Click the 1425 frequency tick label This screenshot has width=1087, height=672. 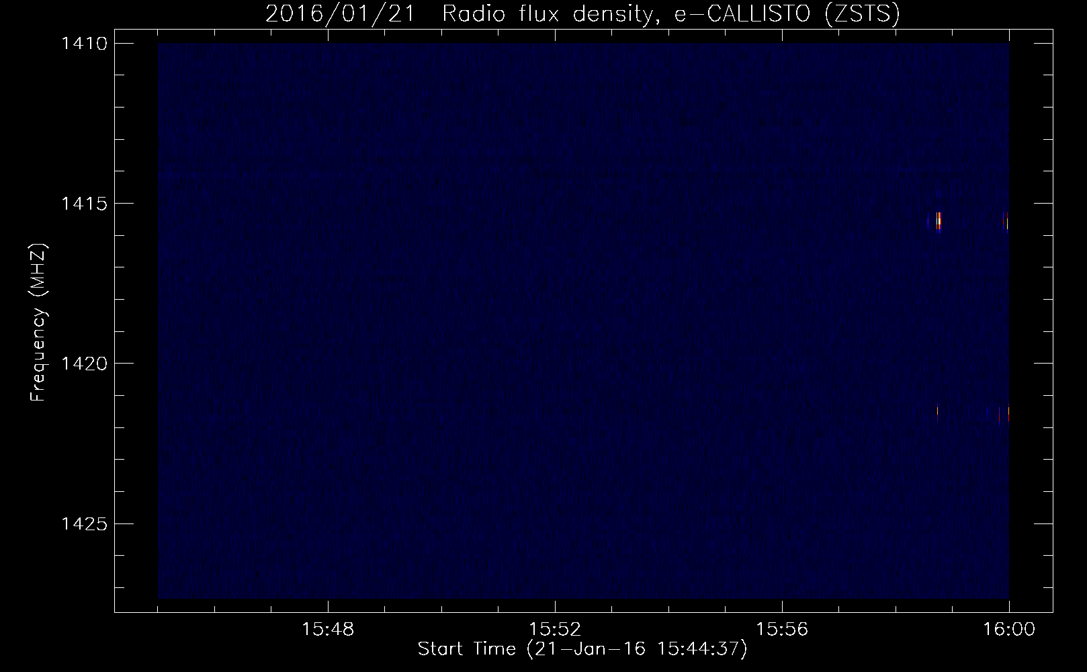(x=84, y=523)
